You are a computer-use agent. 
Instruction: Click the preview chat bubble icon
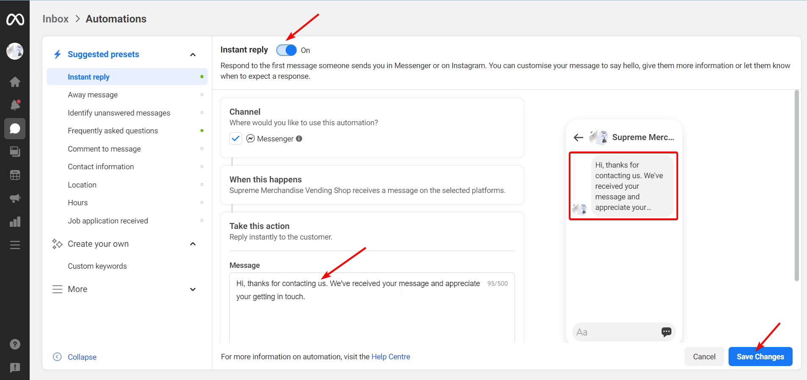[x=666, y=332]
